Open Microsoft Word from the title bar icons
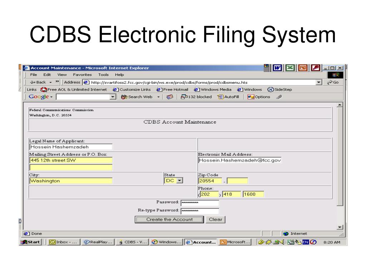The height and width of the screenshot is (275, 366). click(277, 68)
